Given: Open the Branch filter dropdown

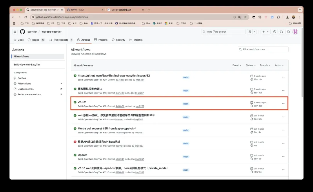Looking at the screenshot, I should (x=265, y=65).
